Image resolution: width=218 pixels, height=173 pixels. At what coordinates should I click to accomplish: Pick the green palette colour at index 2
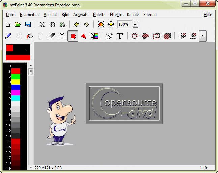coord(16,77)
